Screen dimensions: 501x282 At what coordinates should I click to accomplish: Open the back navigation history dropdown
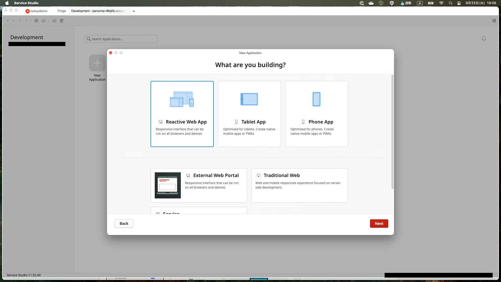click(14, 21)
